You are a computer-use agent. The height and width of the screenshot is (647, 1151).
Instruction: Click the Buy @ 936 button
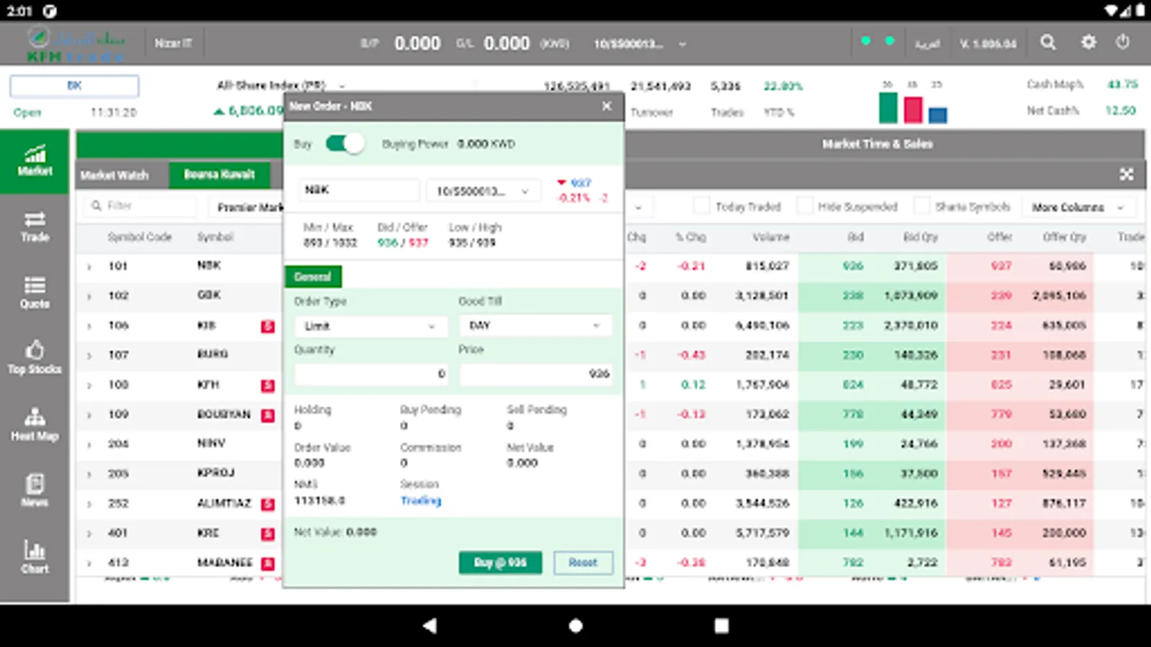[x=500, y=563]
